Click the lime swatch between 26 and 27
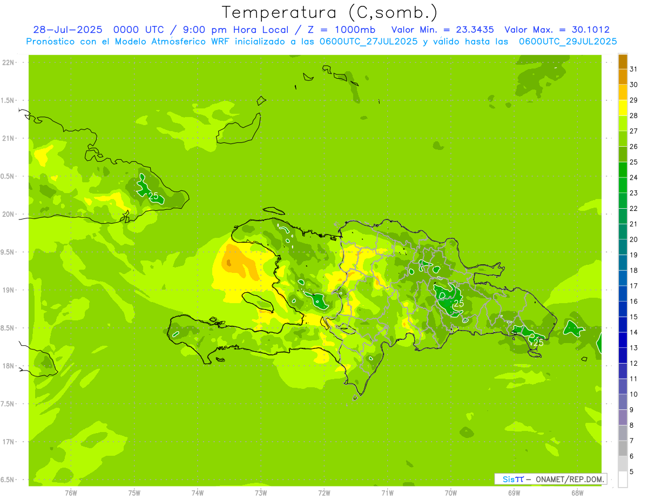648x500 pixels. point(623,139)
